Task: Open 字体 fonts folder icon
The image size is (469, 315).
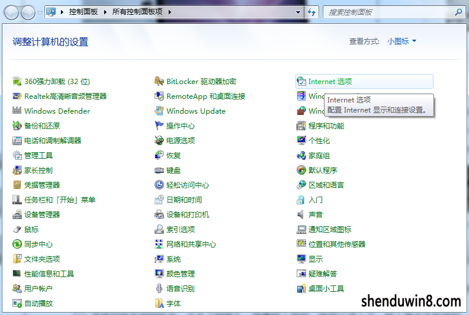Action: 159,303
